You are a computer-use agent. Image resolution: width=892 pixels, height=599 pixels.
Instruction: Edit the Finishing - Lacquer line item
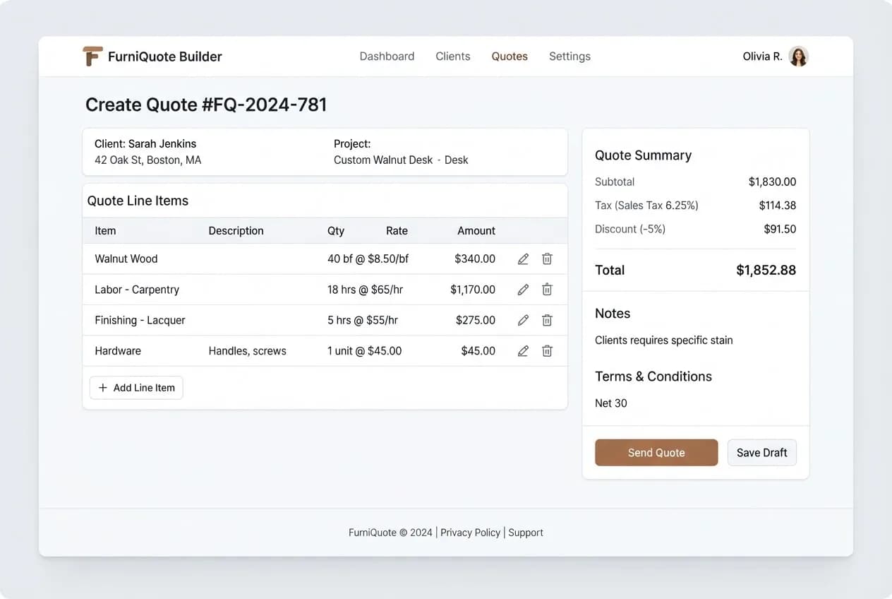click(x=523, y=320)
